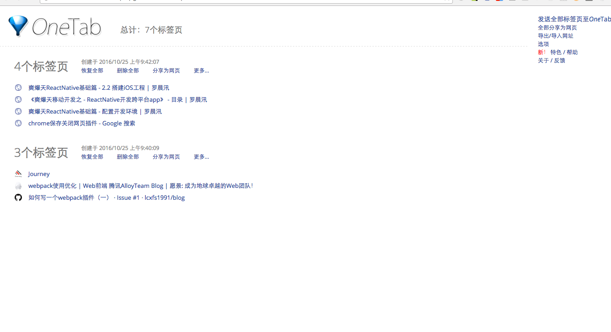Click the GitHub favicon beside webpack plugin issue
Screen dimensions: 611x332
(18, 197)
